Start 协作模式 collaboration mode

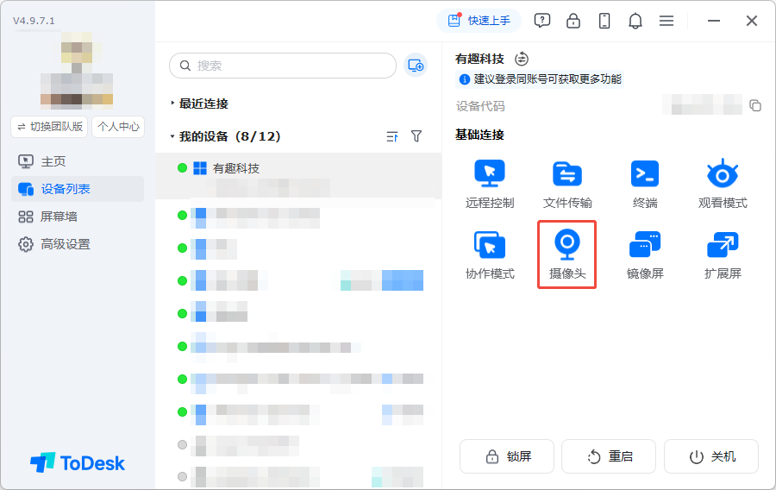(x=490, y=254)
